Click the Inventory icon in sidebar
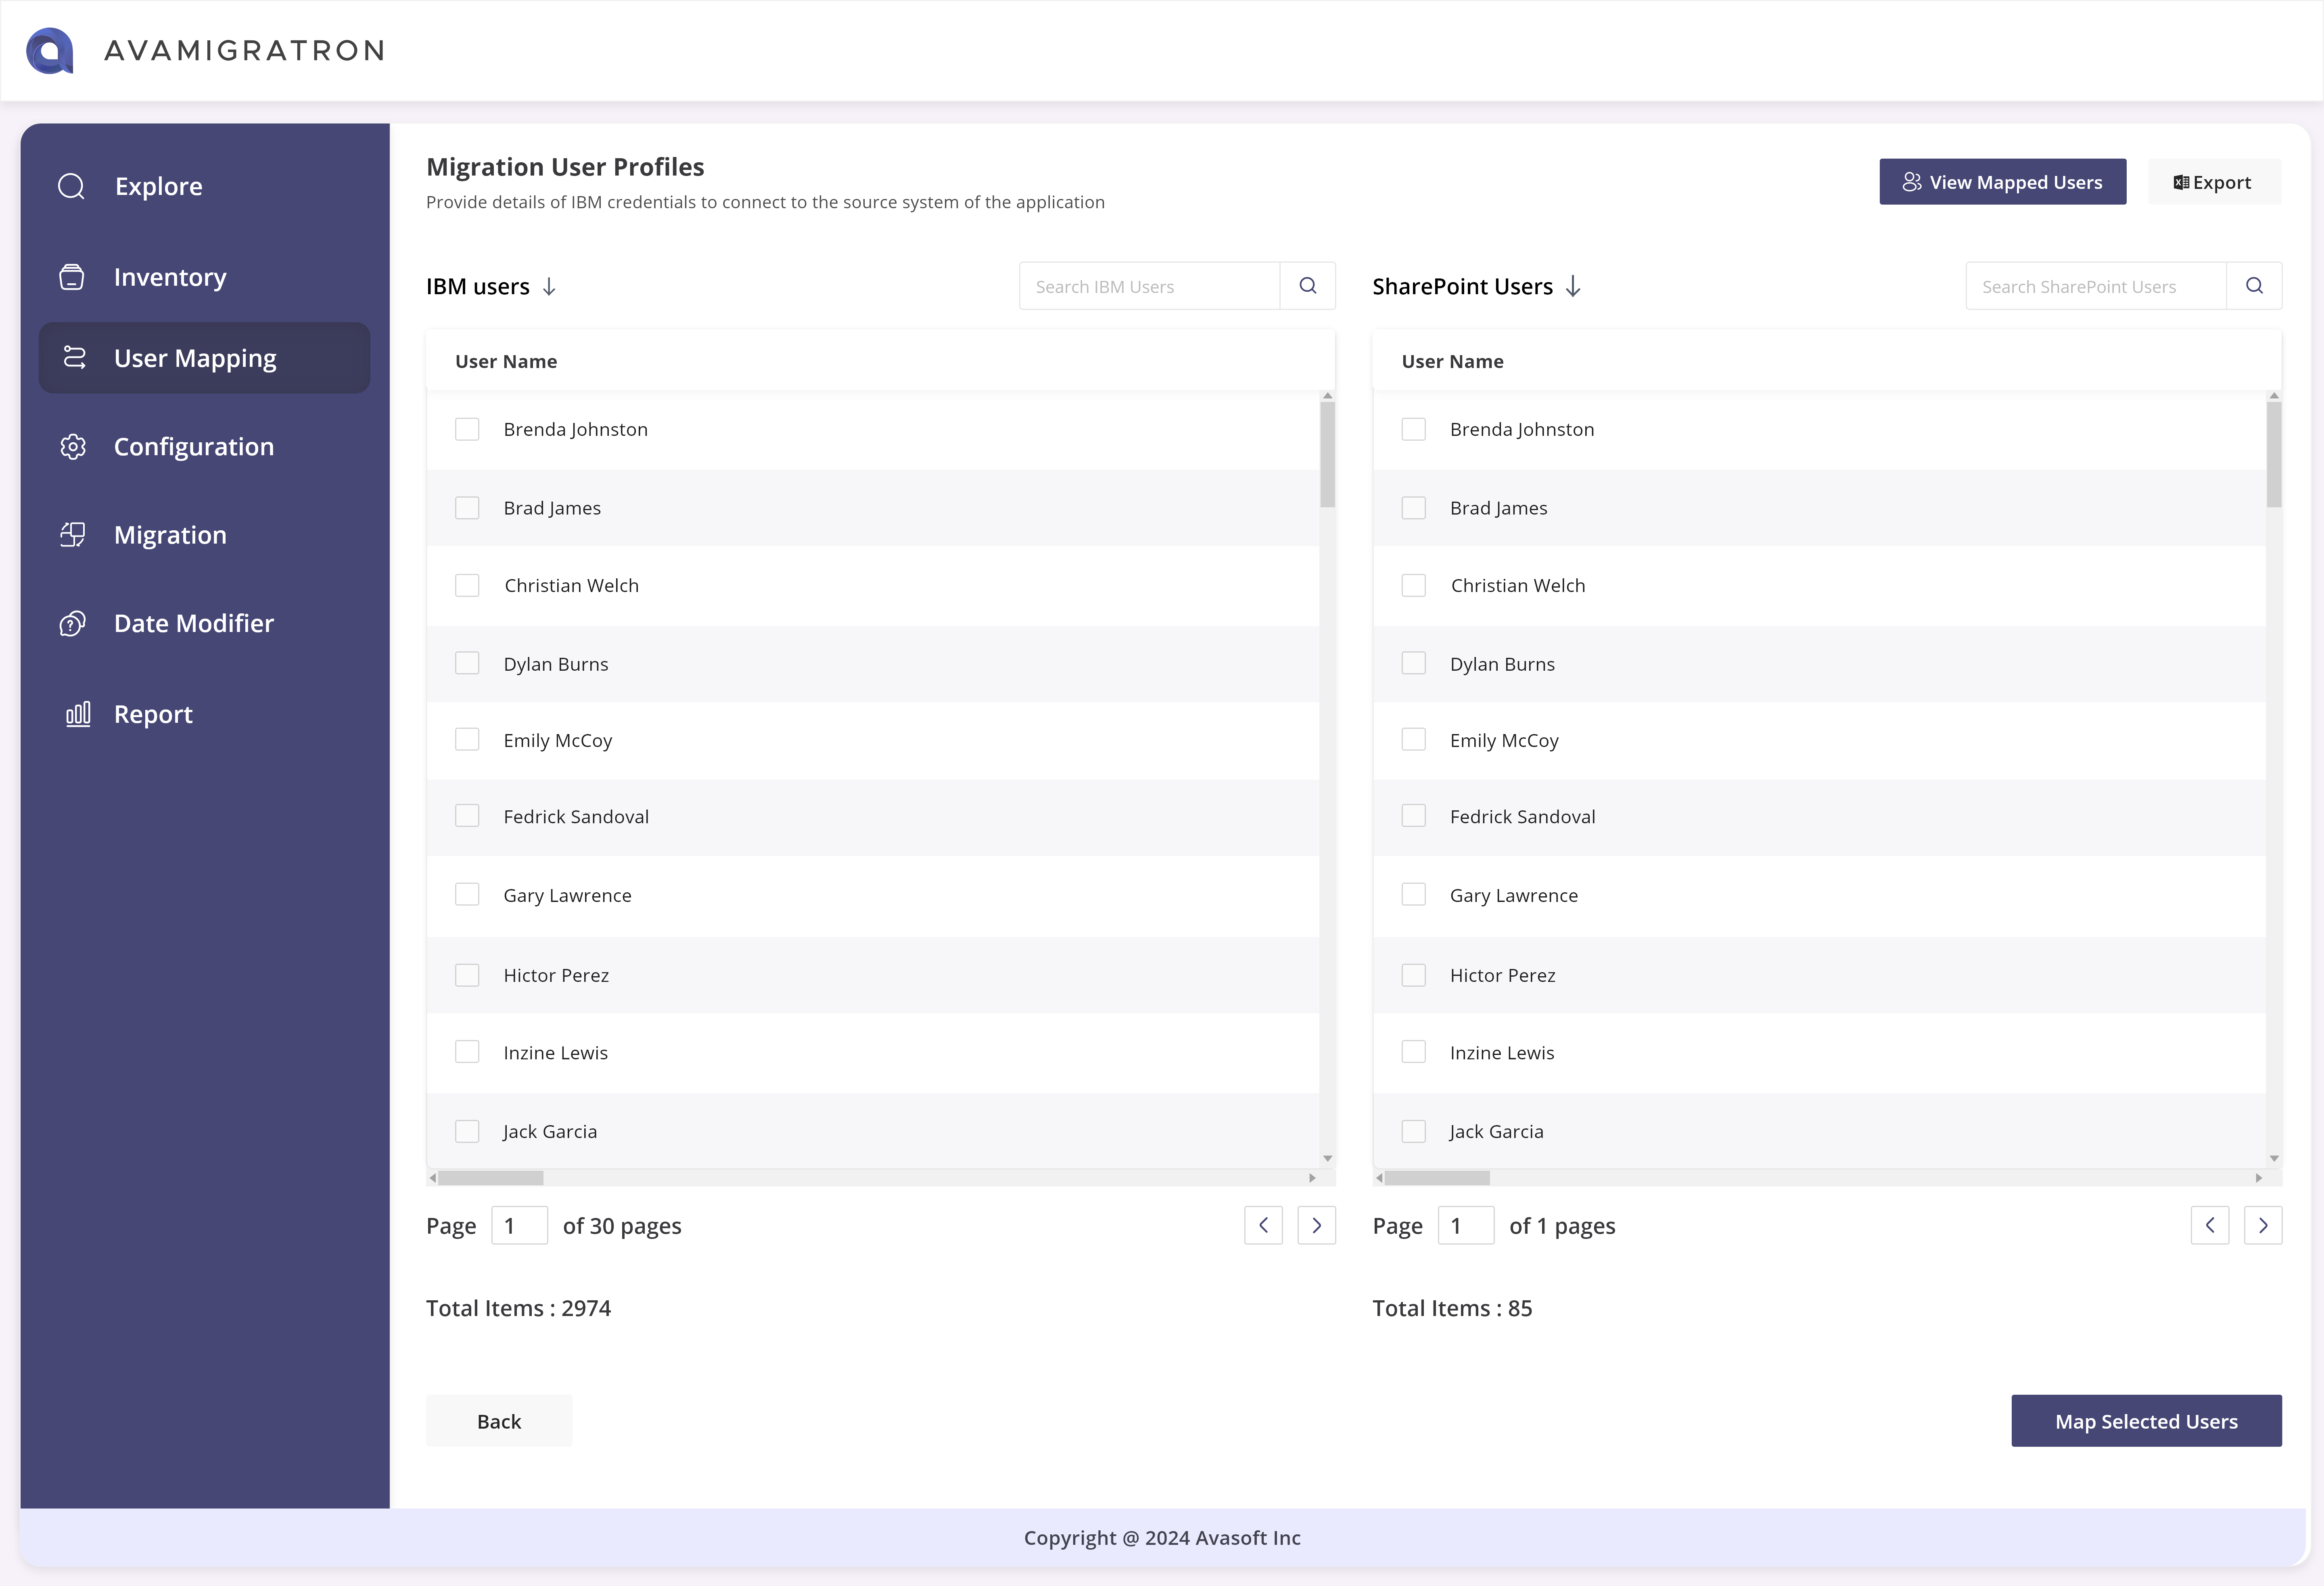The image size is (2324, 1586). click(72, 277)
